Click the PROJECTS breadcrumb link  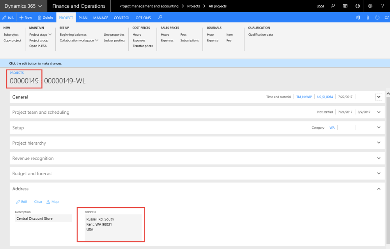[17, 73]
